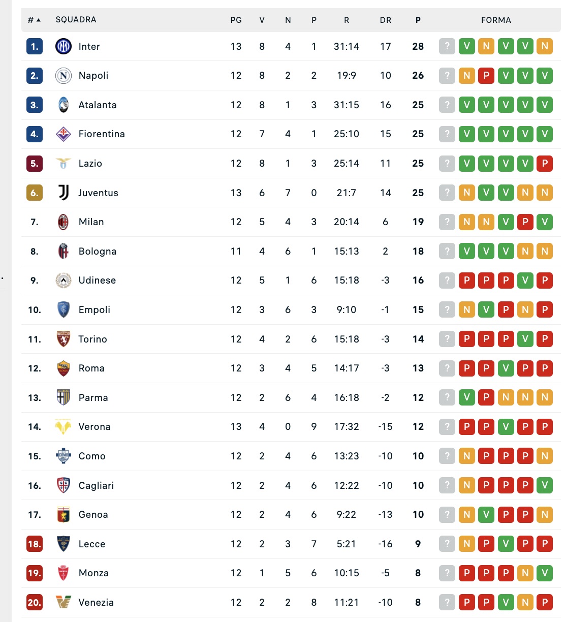Click the Napoli club crest icon
This screenshot has height=622, width=565.
point(64,76)
